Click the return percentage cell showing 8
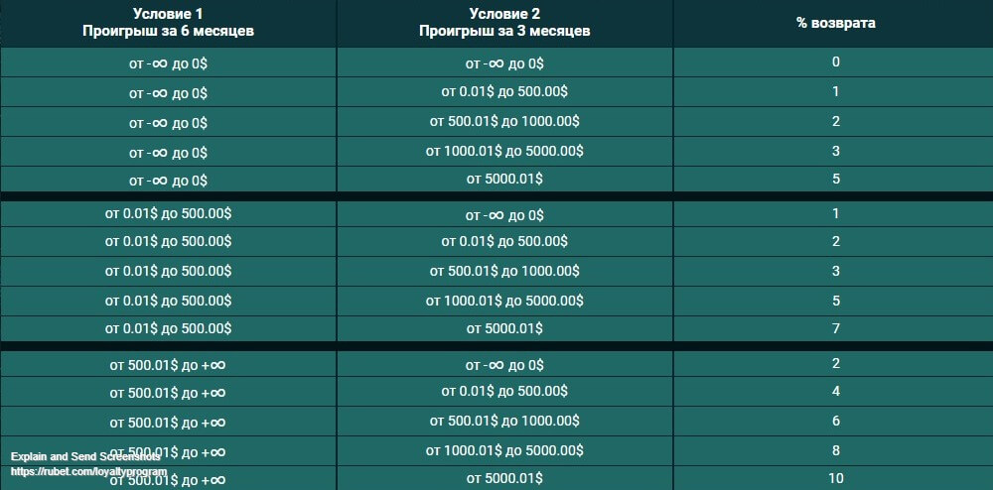This screenshot has width=993, height=490. (836, 450)
